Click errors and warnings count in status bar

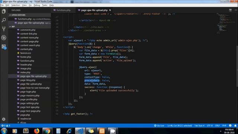tap(6, 126)
